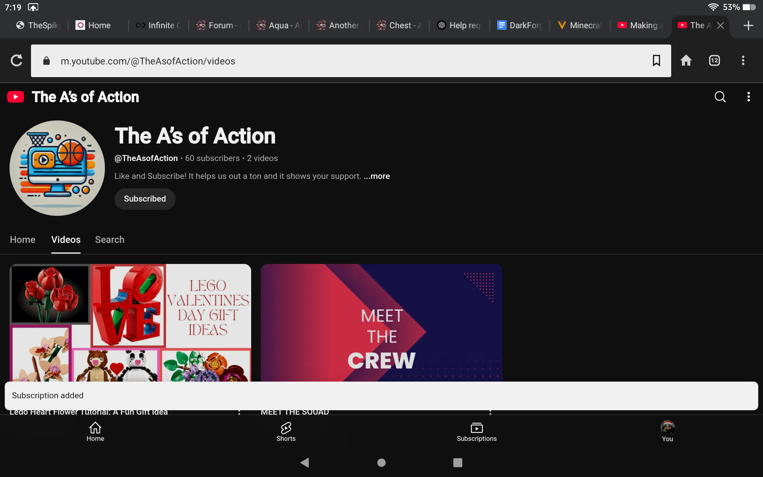Tap the Android back button

305,462
